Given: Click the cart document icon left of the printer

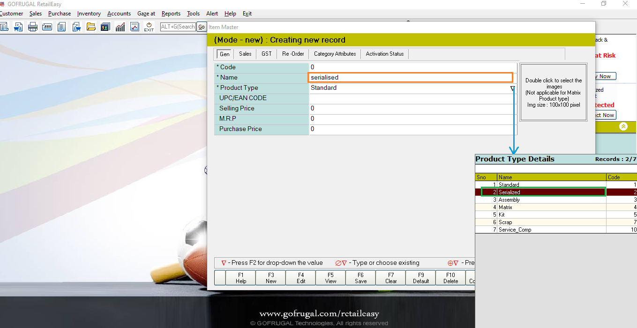Looking at the screenshot, I should 18,27.
